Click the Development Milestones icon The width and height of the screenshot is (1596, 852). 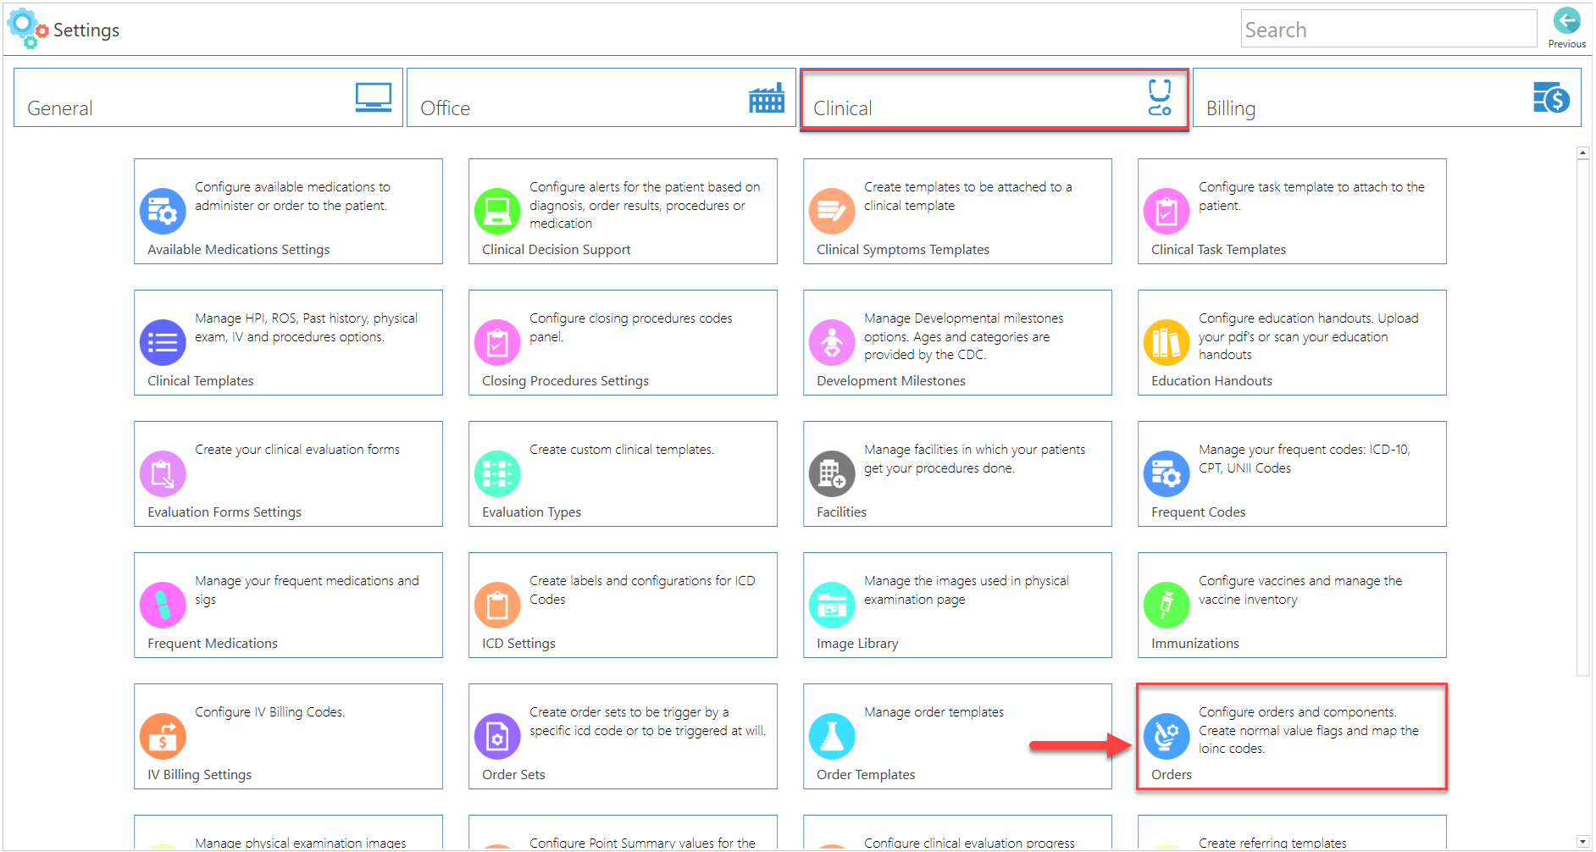[832, 342]
